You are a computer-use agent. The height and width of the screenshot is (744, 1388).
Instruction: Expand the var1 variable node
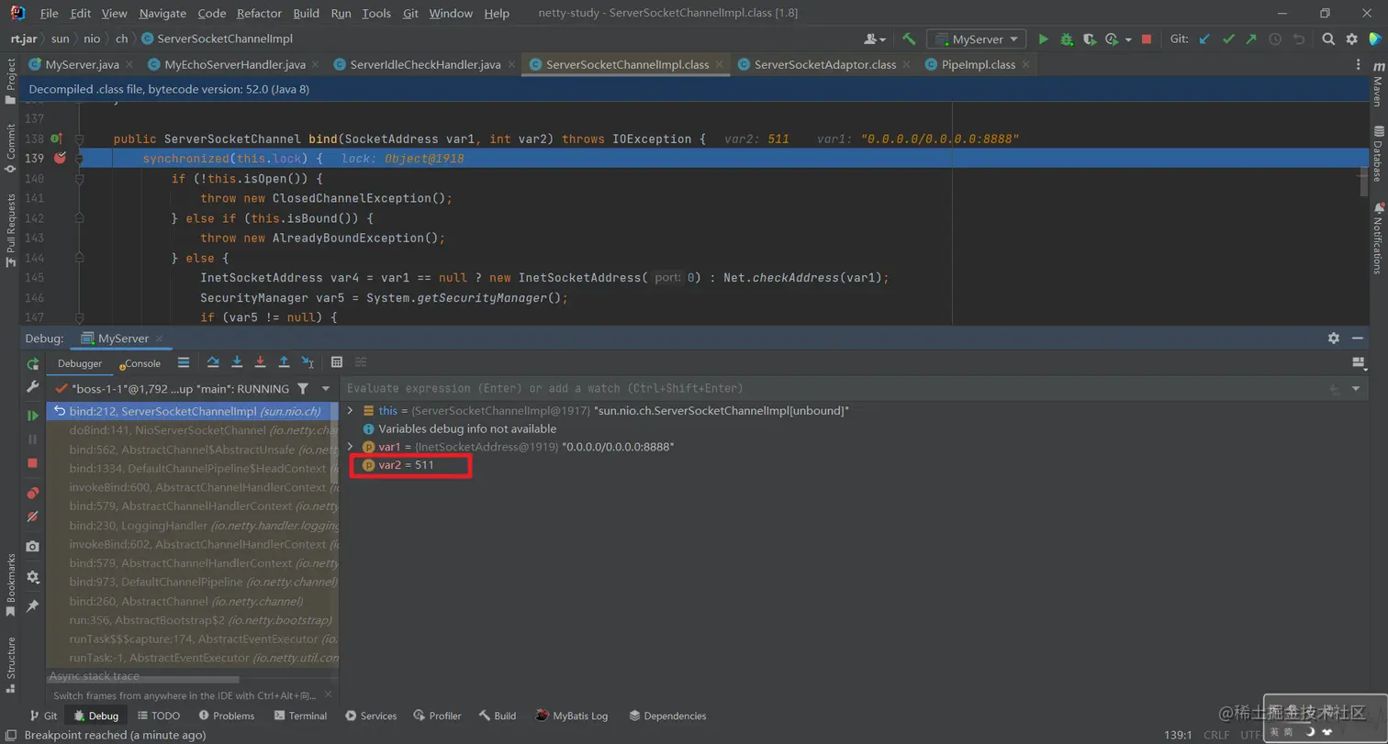coord(351,447)
